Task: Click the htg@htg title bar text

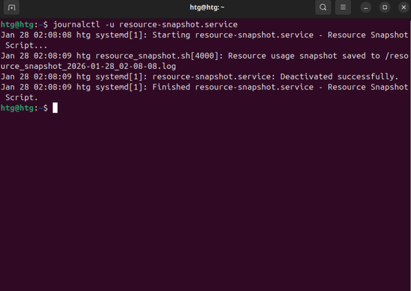Action: [x=207, y=8]
